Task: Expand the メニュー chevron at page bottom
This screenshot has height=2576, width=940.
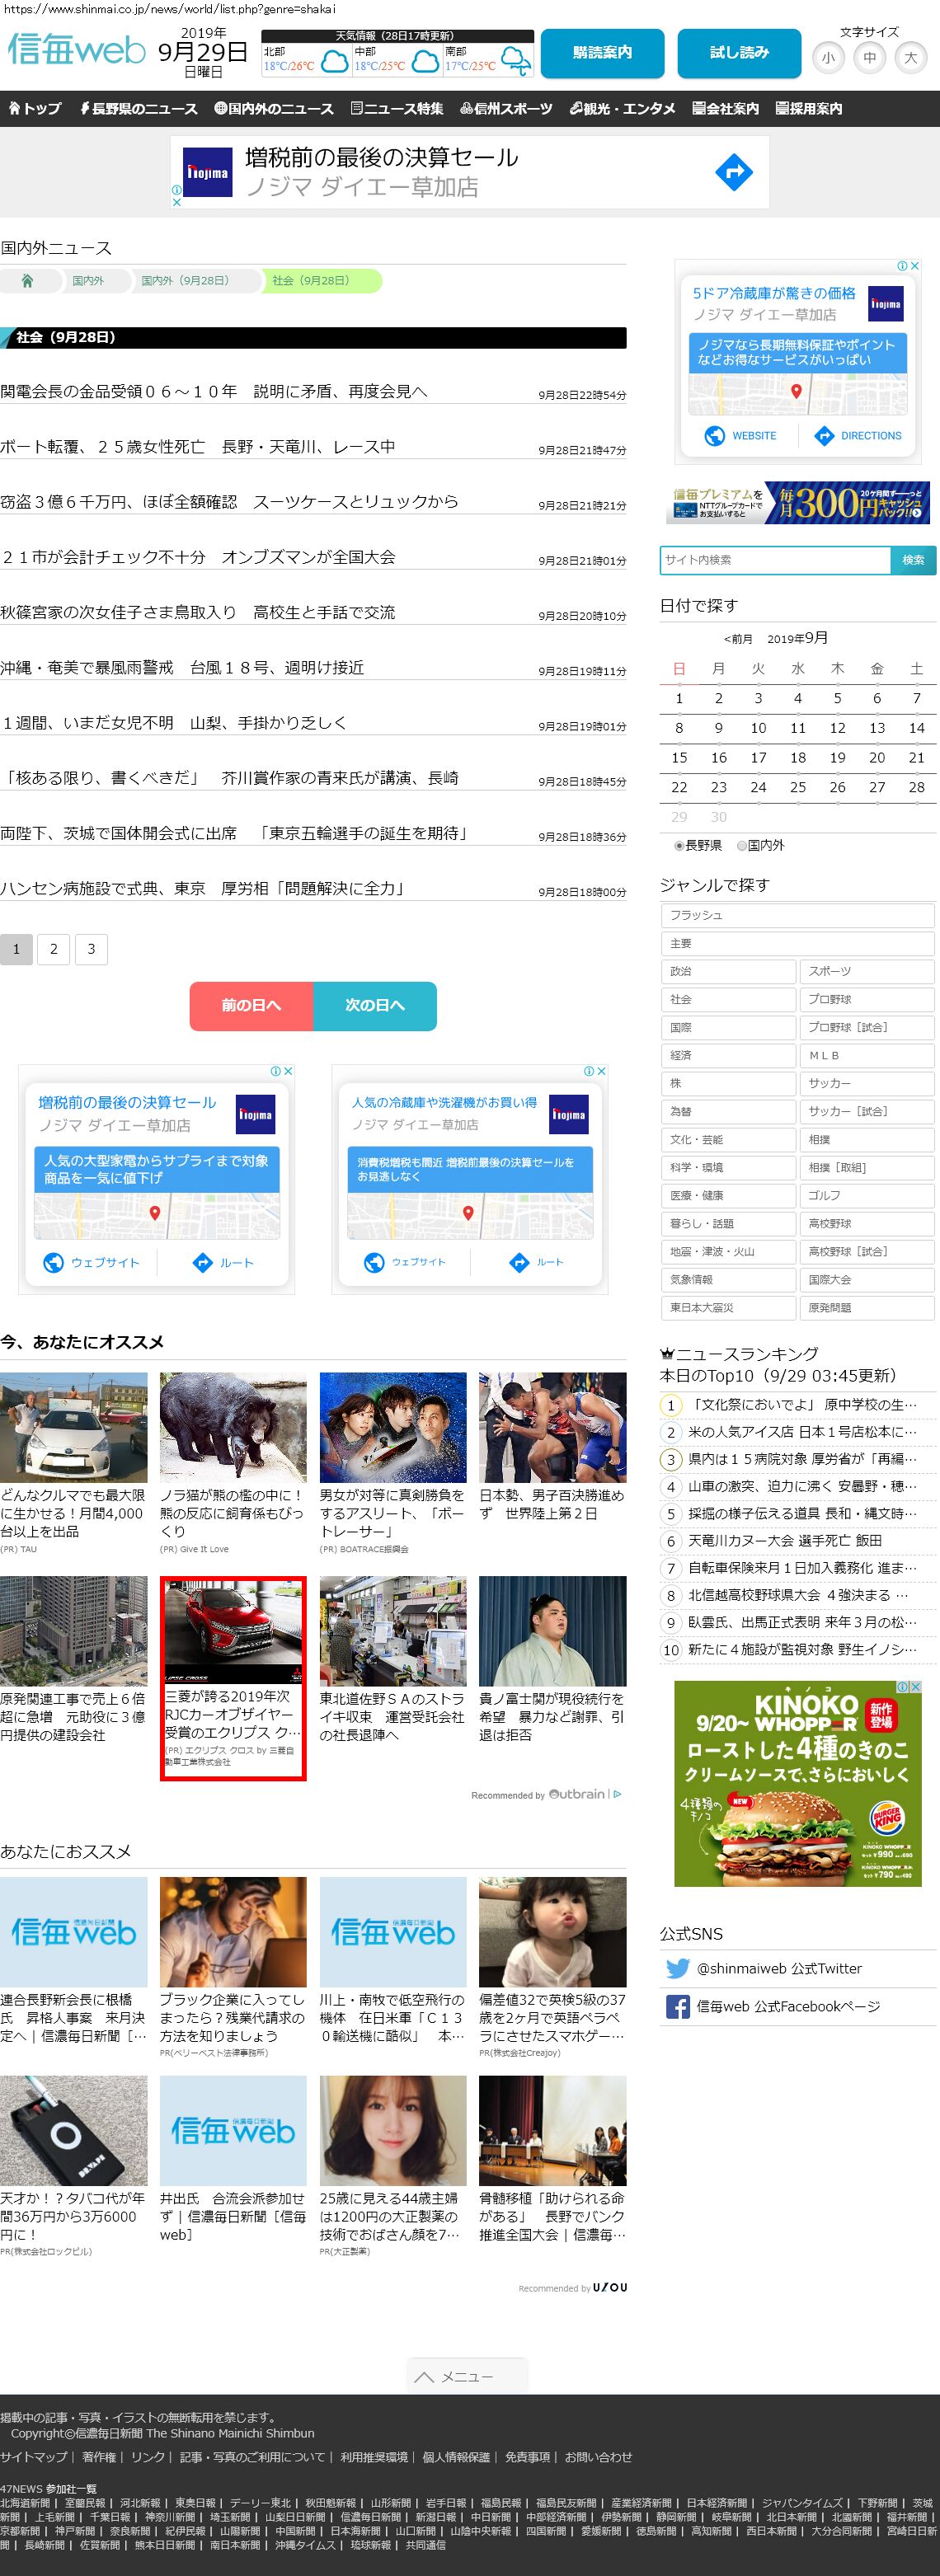Action: (x=424, y=2376)
